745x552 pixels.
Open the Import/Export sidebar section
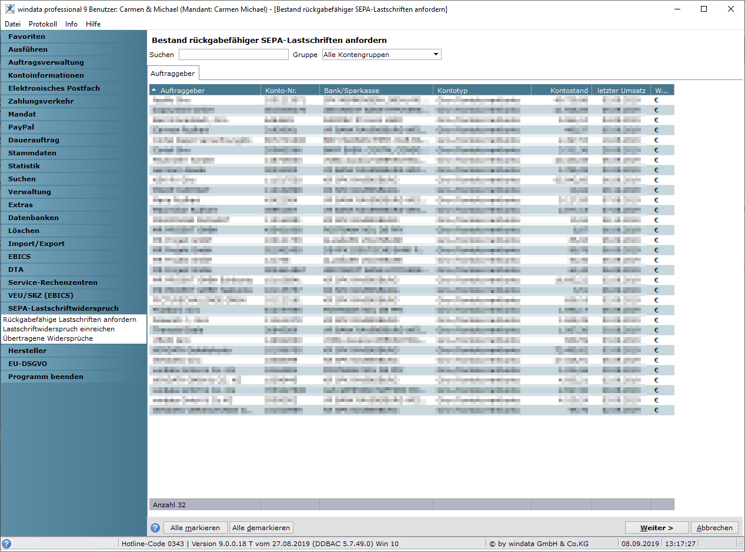74,244
